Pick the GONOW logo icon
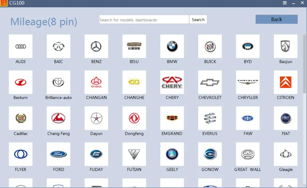Viewport: 307px width, 188px height. point(210,154)
